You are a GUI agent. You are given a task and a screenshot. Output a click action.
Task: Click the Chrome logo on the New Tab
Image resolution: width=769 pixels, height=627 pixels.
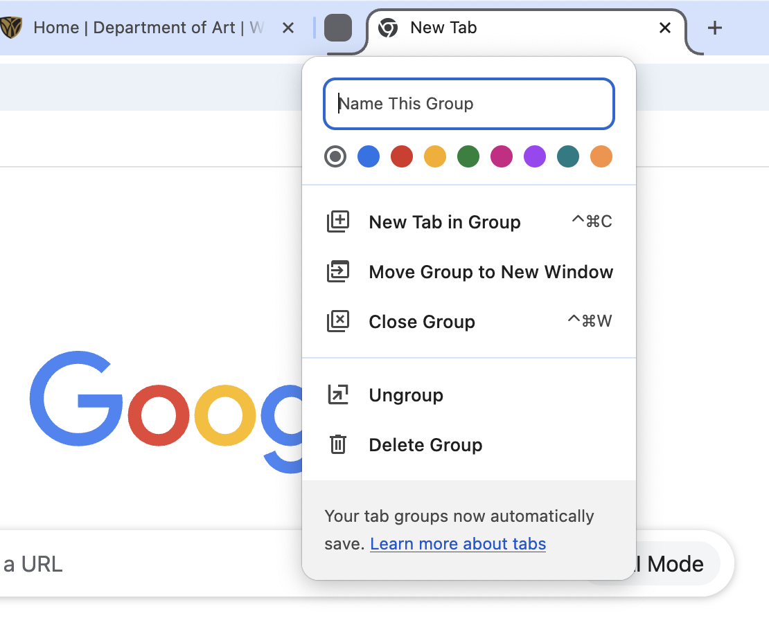[x=389, y=28]
